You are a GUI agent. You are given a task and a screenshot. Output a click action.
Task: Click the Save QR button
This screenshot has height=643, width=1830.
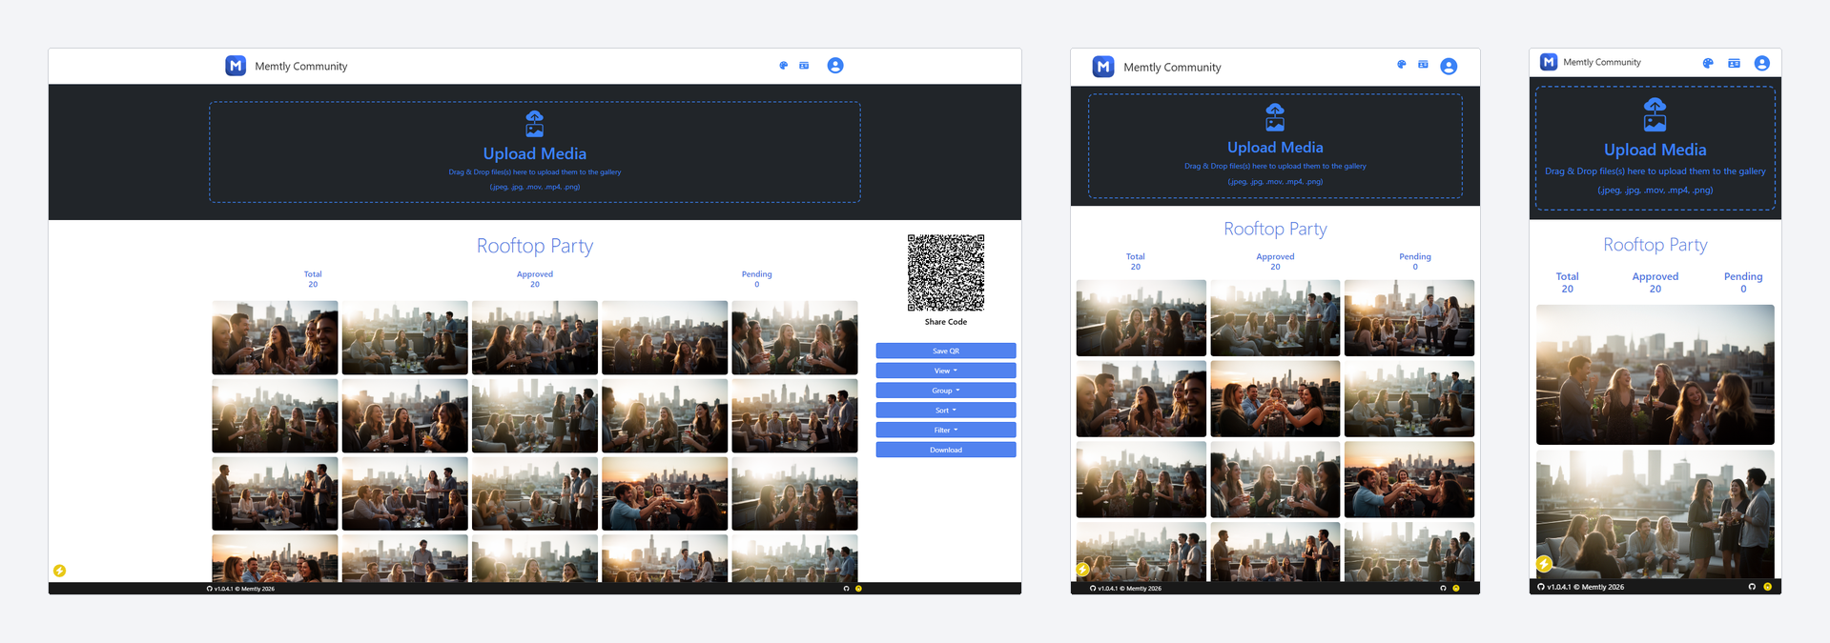tap(946, 351)
